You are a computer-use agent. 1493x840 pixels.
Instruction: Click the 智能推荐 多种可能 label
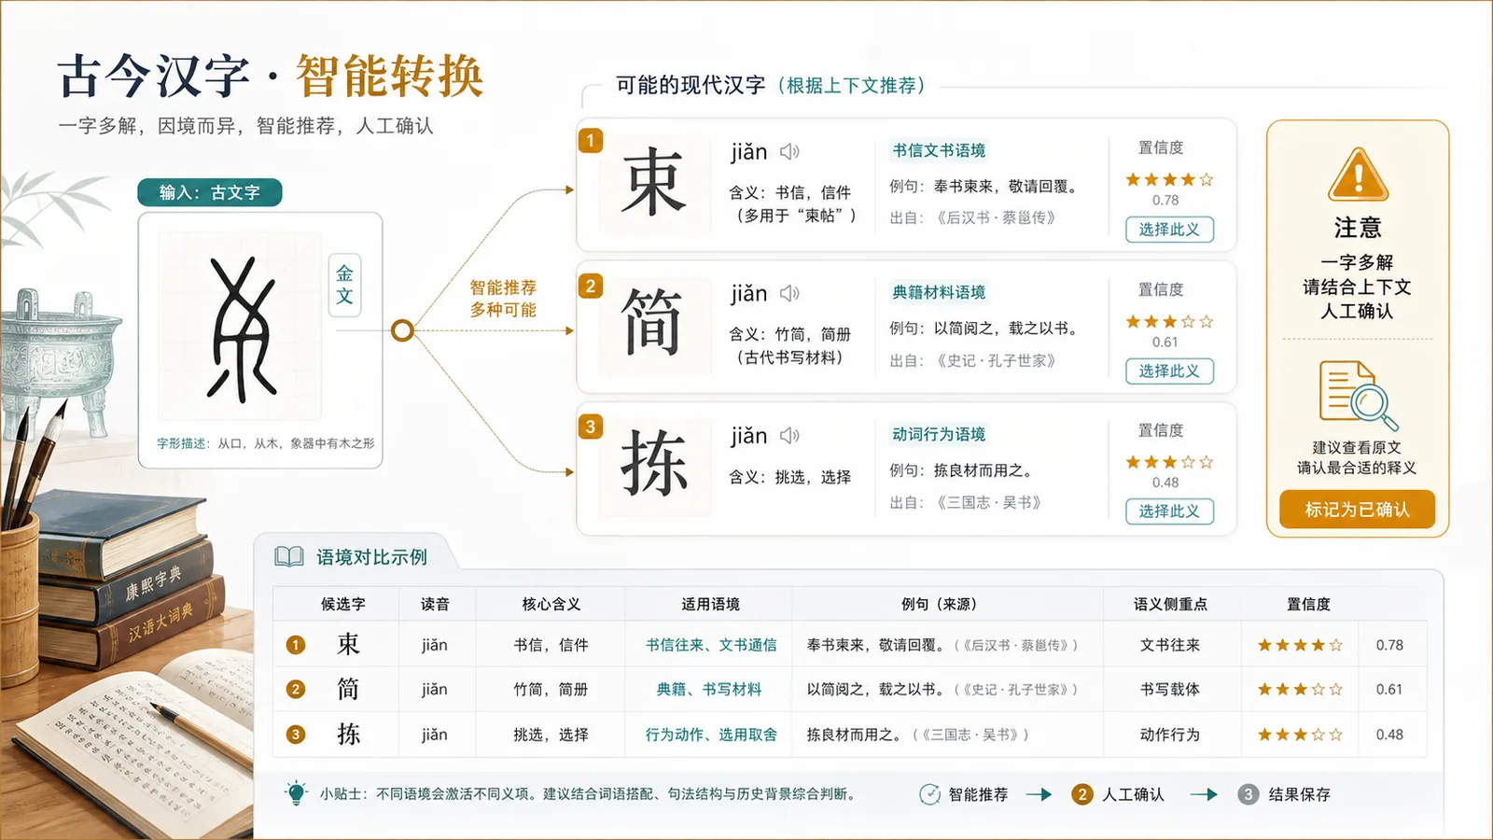click(503, 299)
